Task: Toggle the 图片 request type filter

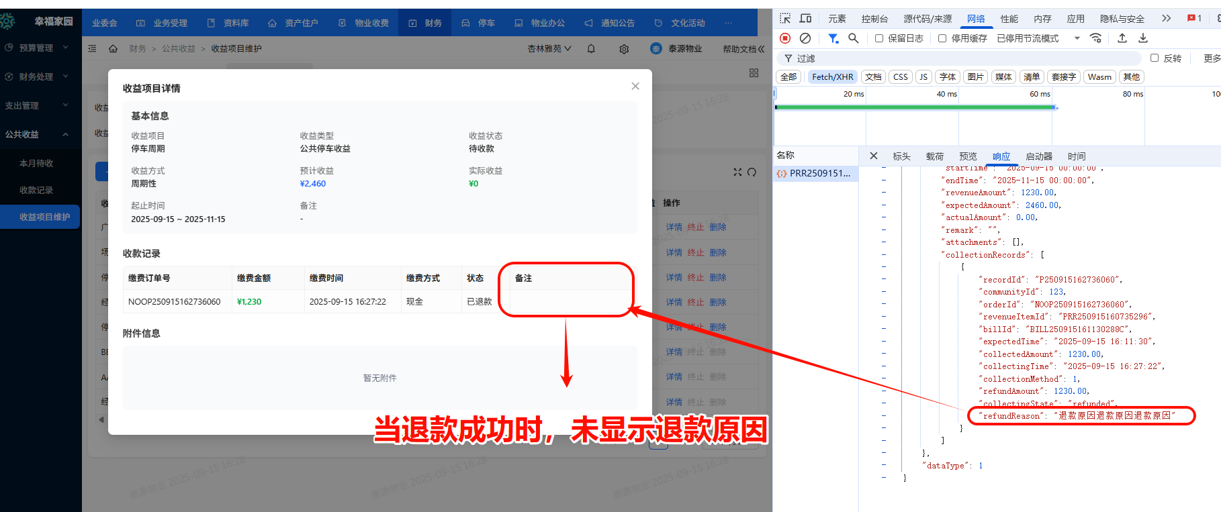Action: [975, 76]
